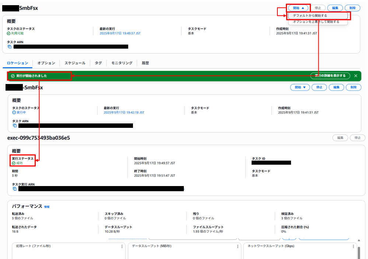This screenshot has height=259, width=368.
Task: Switch to the オプション tab
Action: [x=46, y=63]
